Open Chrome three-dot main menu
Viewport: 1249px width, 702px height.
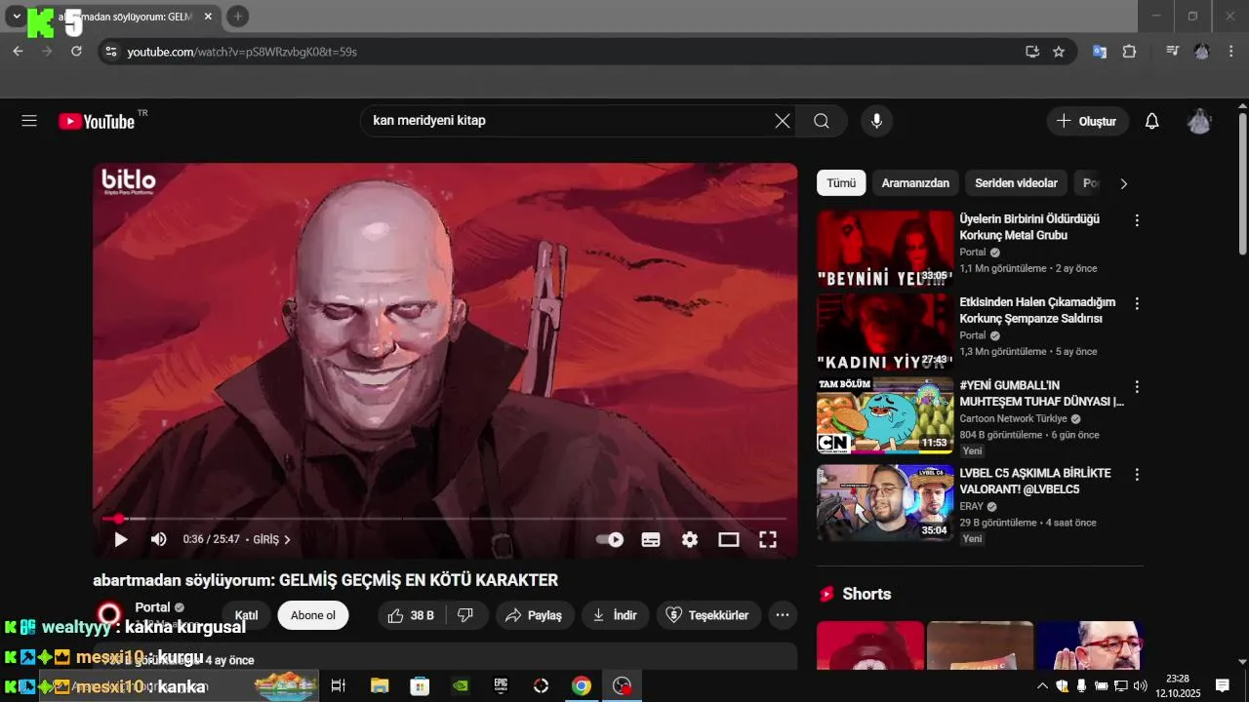pos(1231,52)
